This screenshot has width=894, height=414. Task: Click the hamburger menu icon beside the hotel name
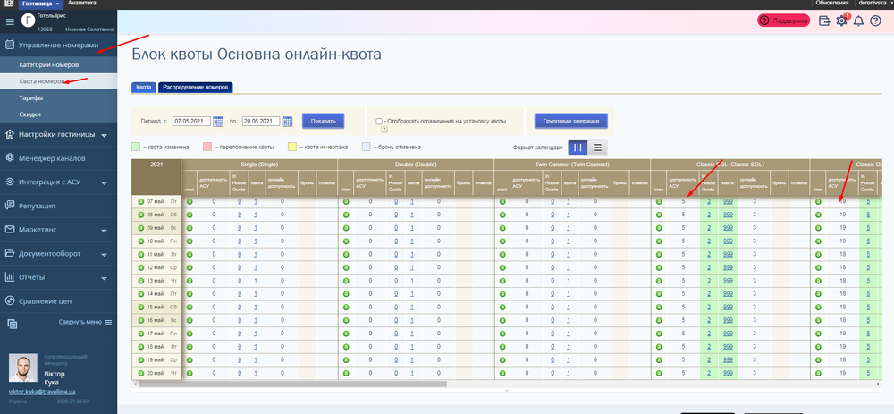pyautogui.click(x=9, y=21)
